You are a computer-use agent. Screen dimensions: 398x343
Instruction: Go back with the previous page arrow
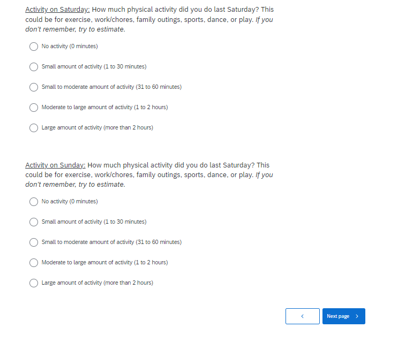[302, 316]
